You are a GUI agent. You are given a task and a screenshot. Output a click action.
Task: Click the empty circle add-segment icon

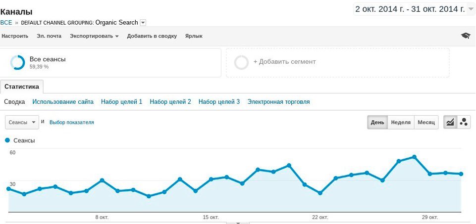(241, 63)
